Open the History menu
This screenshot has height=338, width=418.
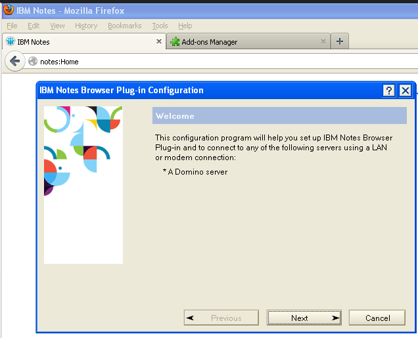tap(86, 26)
